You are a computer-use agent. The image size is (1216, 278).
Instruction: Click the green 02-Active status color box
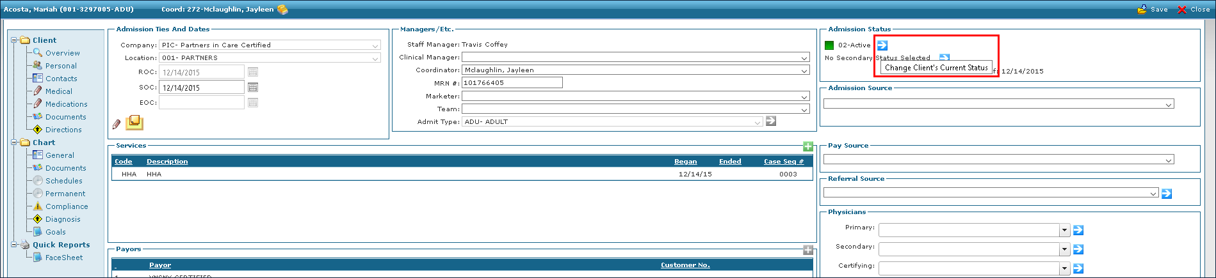coord(829,45)
